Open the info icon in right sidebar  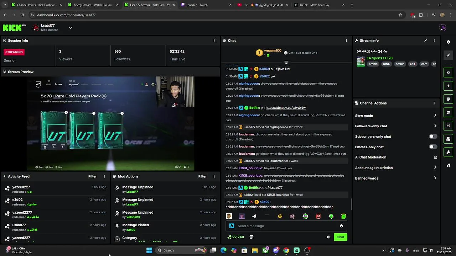coord(448,42)
